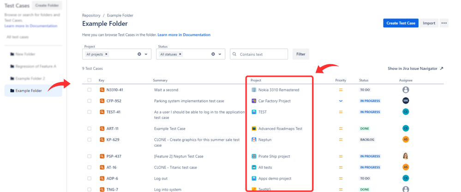Tick the checkbox for PSP-437

[x=90, y=156]
